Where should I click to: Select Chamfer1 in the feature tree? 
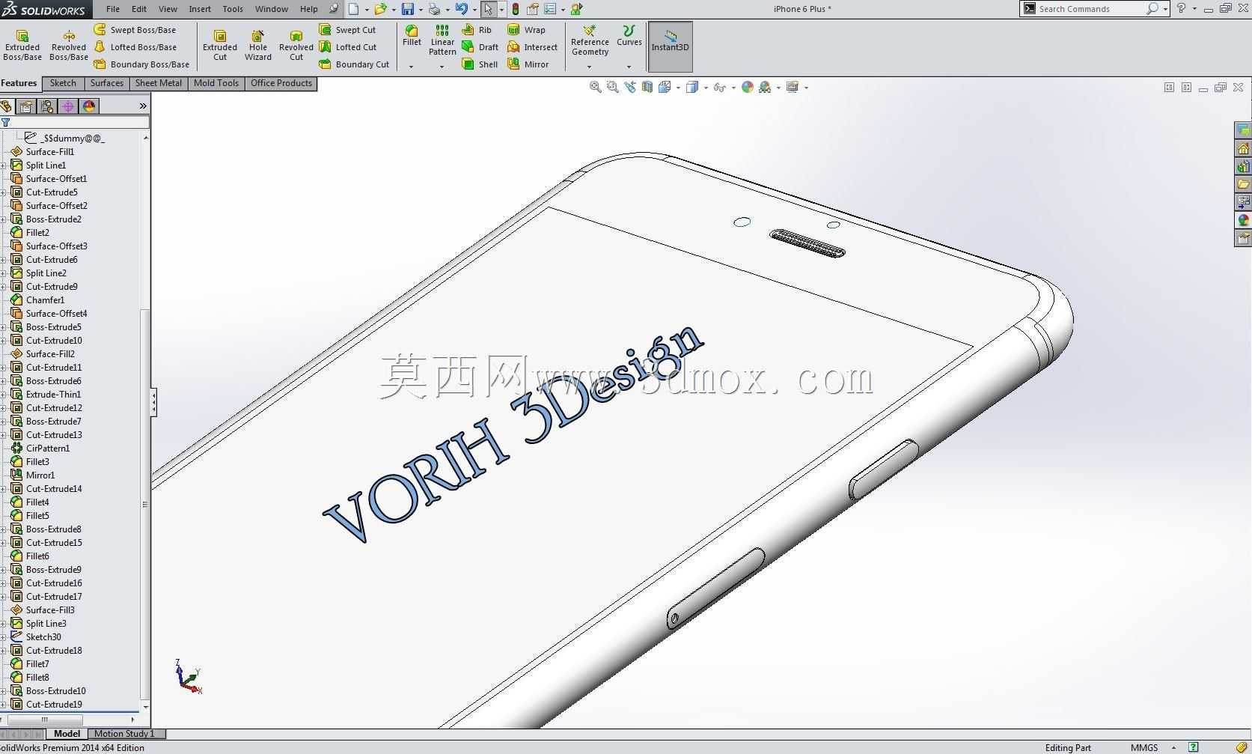click(45, 300)
